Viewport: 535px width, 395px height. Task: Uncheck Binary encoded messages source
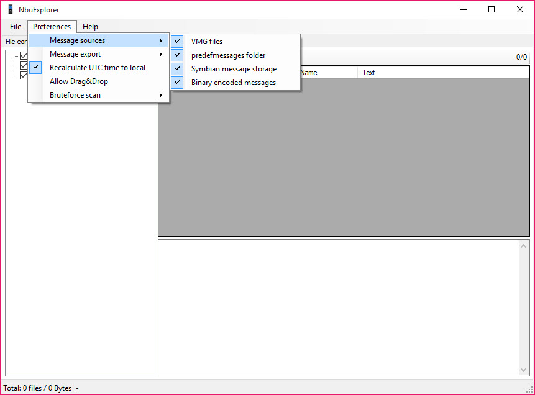(235, 83)
